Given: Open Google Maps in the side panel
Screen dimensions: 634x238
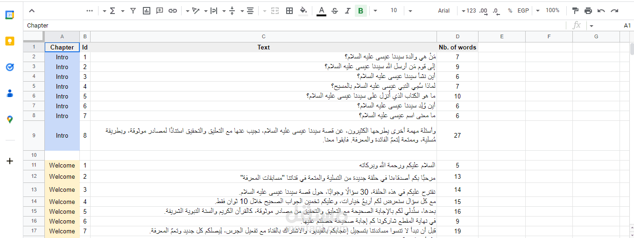Looking at the screenshot, I should point(10,119).
